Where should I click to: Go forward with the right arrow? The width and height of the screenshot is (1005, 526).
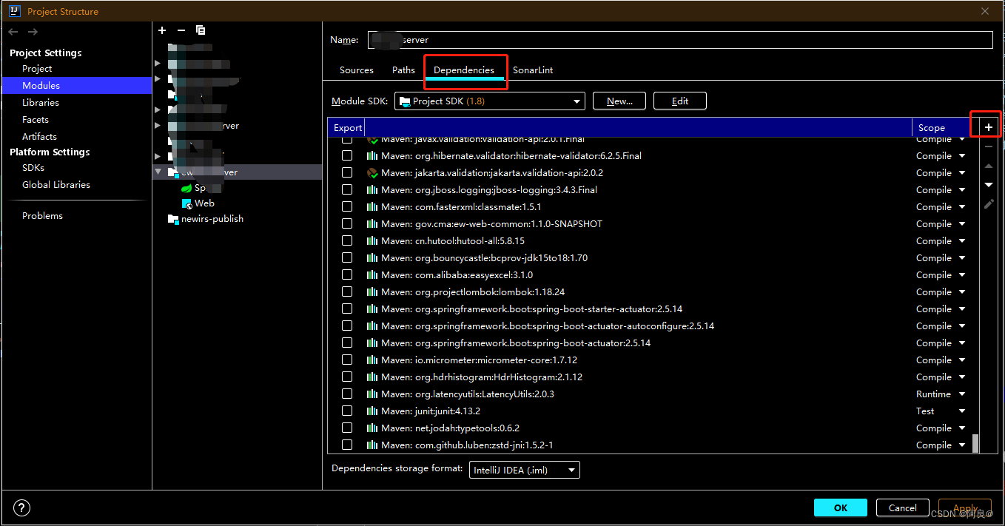click(x=33, y=32)
